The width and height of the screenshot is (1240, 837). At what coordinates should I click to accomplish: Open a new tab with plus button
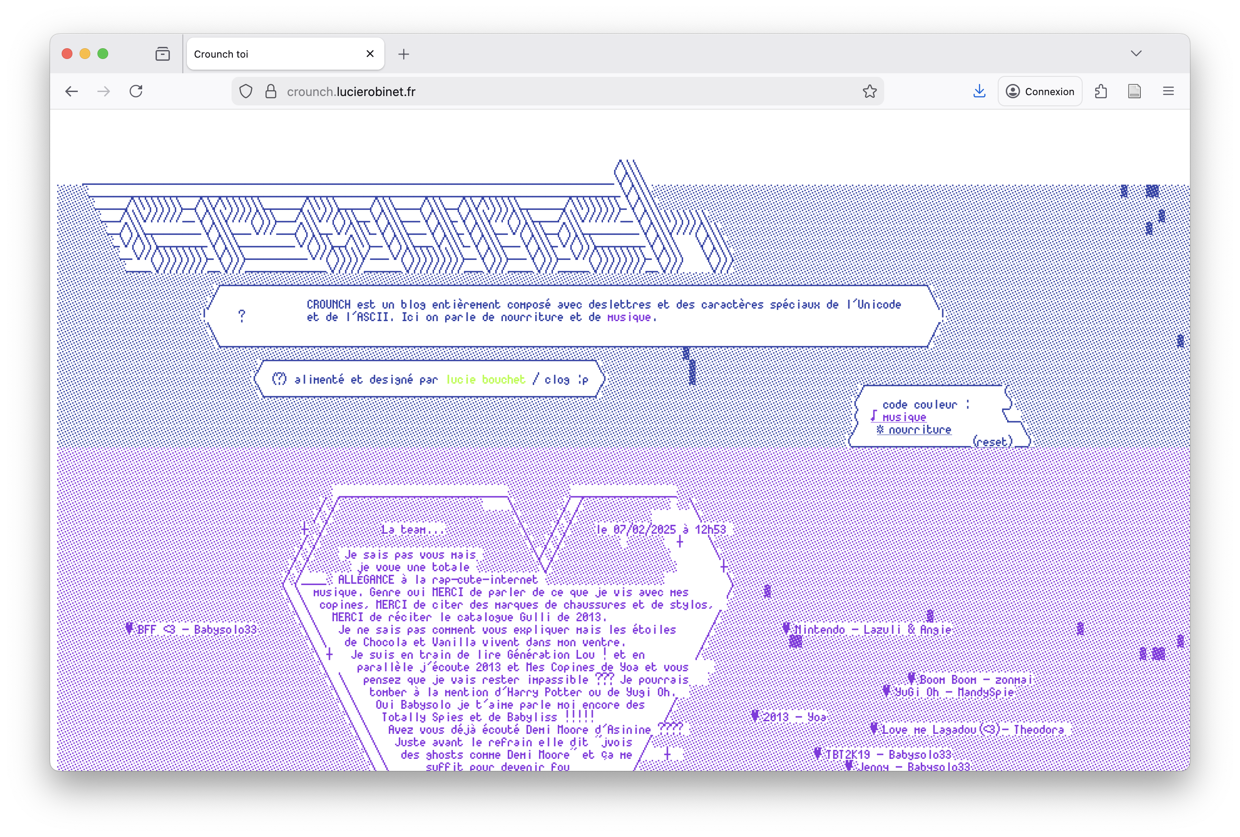click(x=404, y=54)
